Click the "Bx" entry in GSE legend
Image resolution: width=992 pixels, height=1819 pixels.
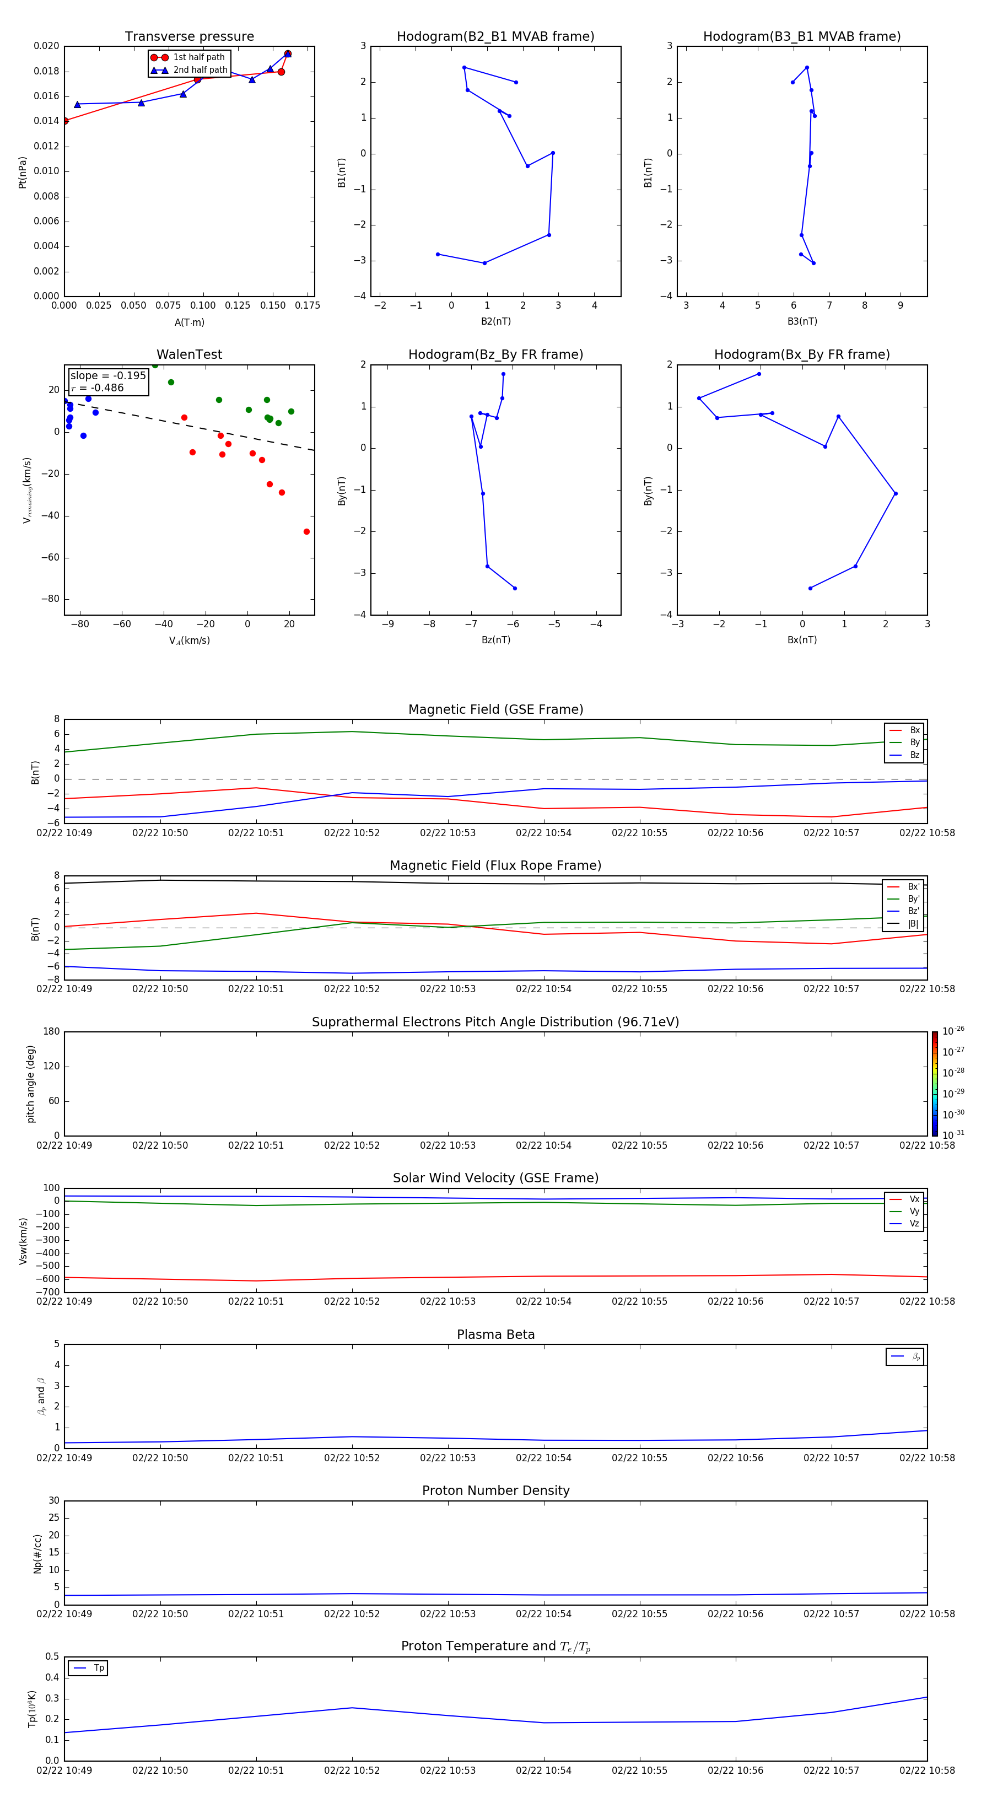click(x=904, y=730)
